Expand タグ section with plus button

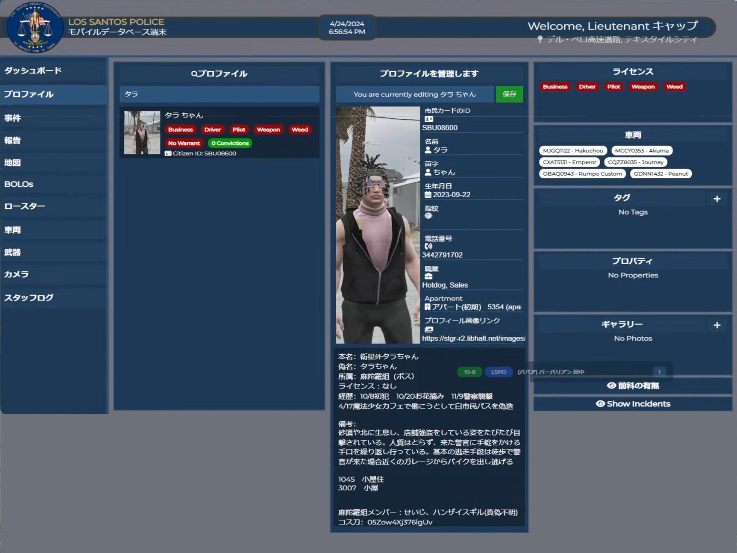coord(717,199)
